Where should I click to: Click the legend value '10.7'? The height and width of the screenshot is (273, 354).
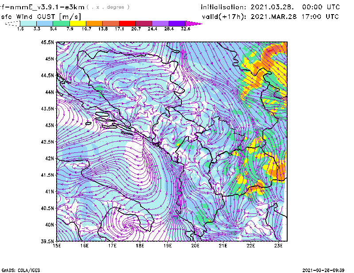coord(86,29)
